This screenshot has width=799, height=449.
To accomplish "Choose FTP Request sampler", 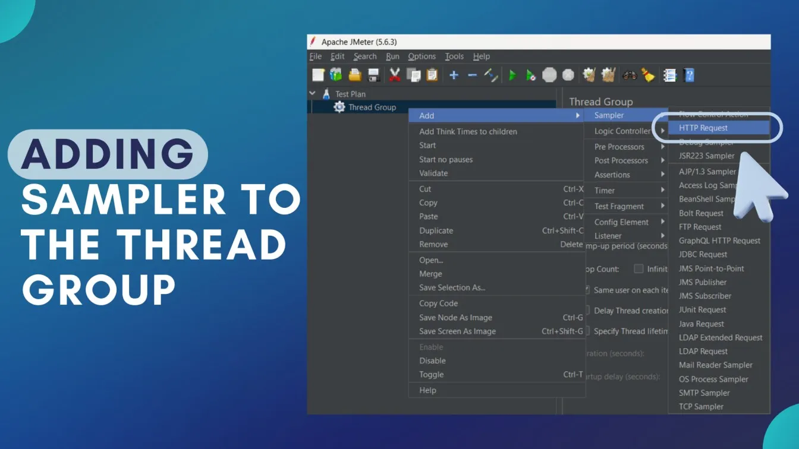I will [x=719, y=227].
